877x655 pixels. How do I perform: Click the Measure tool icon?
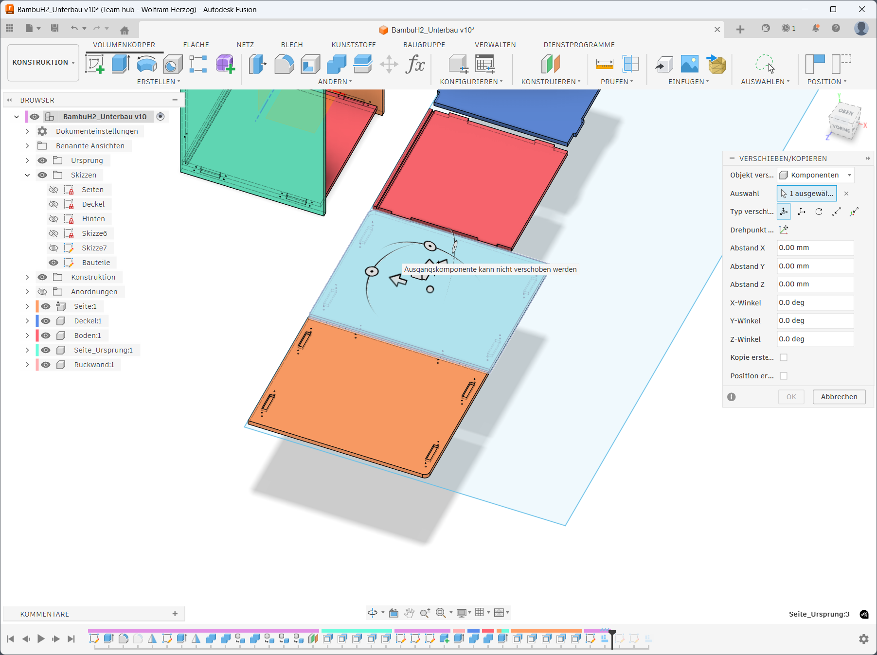pos(605,64)
